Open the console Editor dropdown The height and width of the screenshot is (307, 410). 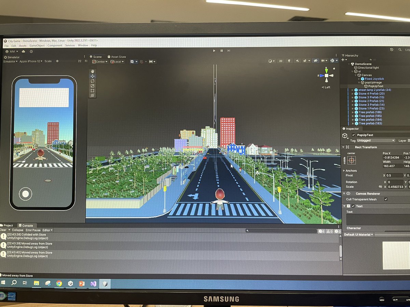47,230
